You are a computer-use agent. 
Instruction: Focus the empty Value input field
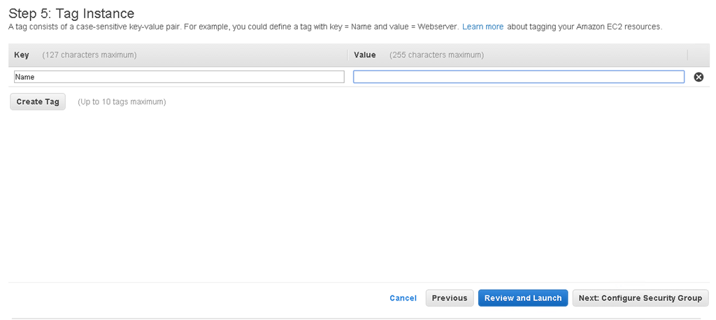519,77
